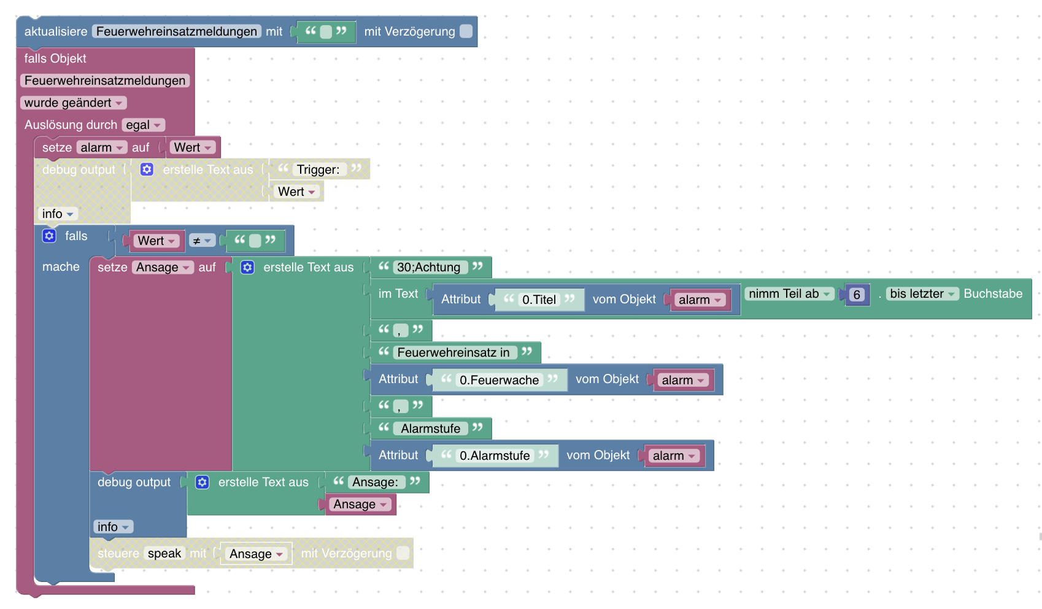Open Ansage dropdown in steuere speak block

[x=257, y=554]
